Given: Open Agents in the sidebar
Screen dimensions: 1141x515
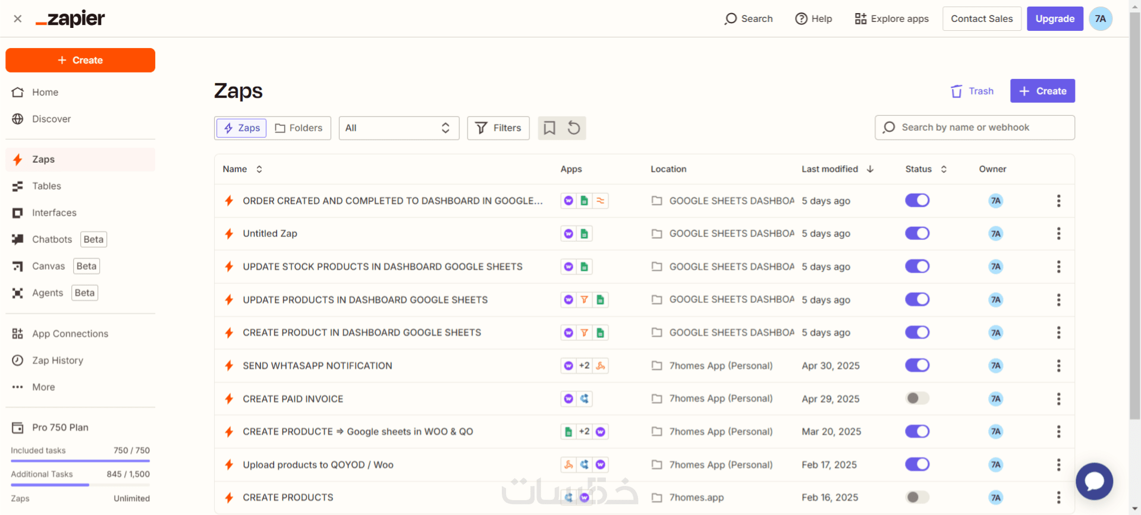Looking at the screenshot, I should coord(80,293).
